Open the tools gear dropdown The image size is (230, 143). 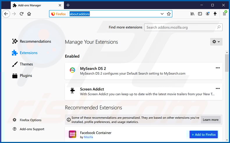click(216, 42)
